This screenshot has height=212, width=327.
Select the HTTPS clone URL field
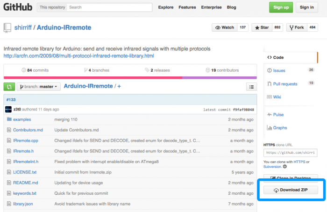pyautogui.click(x=290, y=153)
